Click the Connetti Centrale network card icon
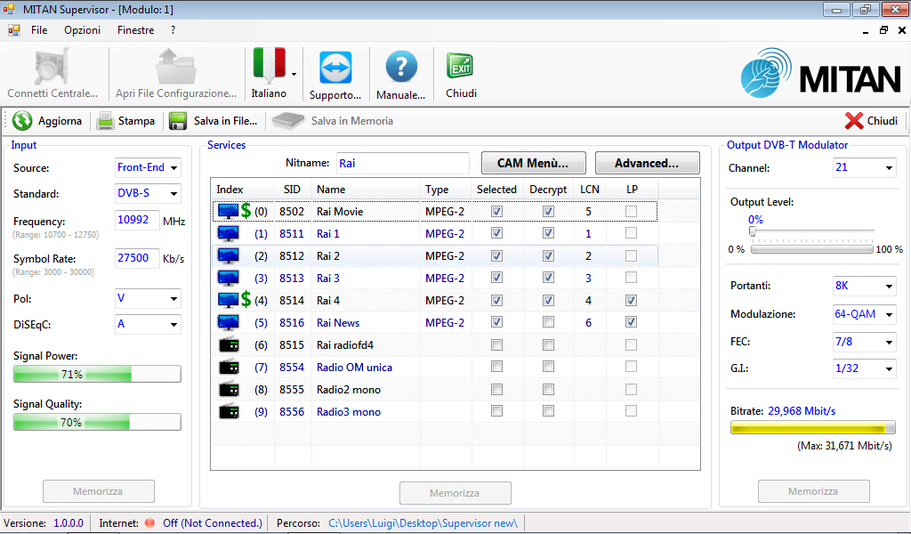911x534 pixels. [52, 66]
